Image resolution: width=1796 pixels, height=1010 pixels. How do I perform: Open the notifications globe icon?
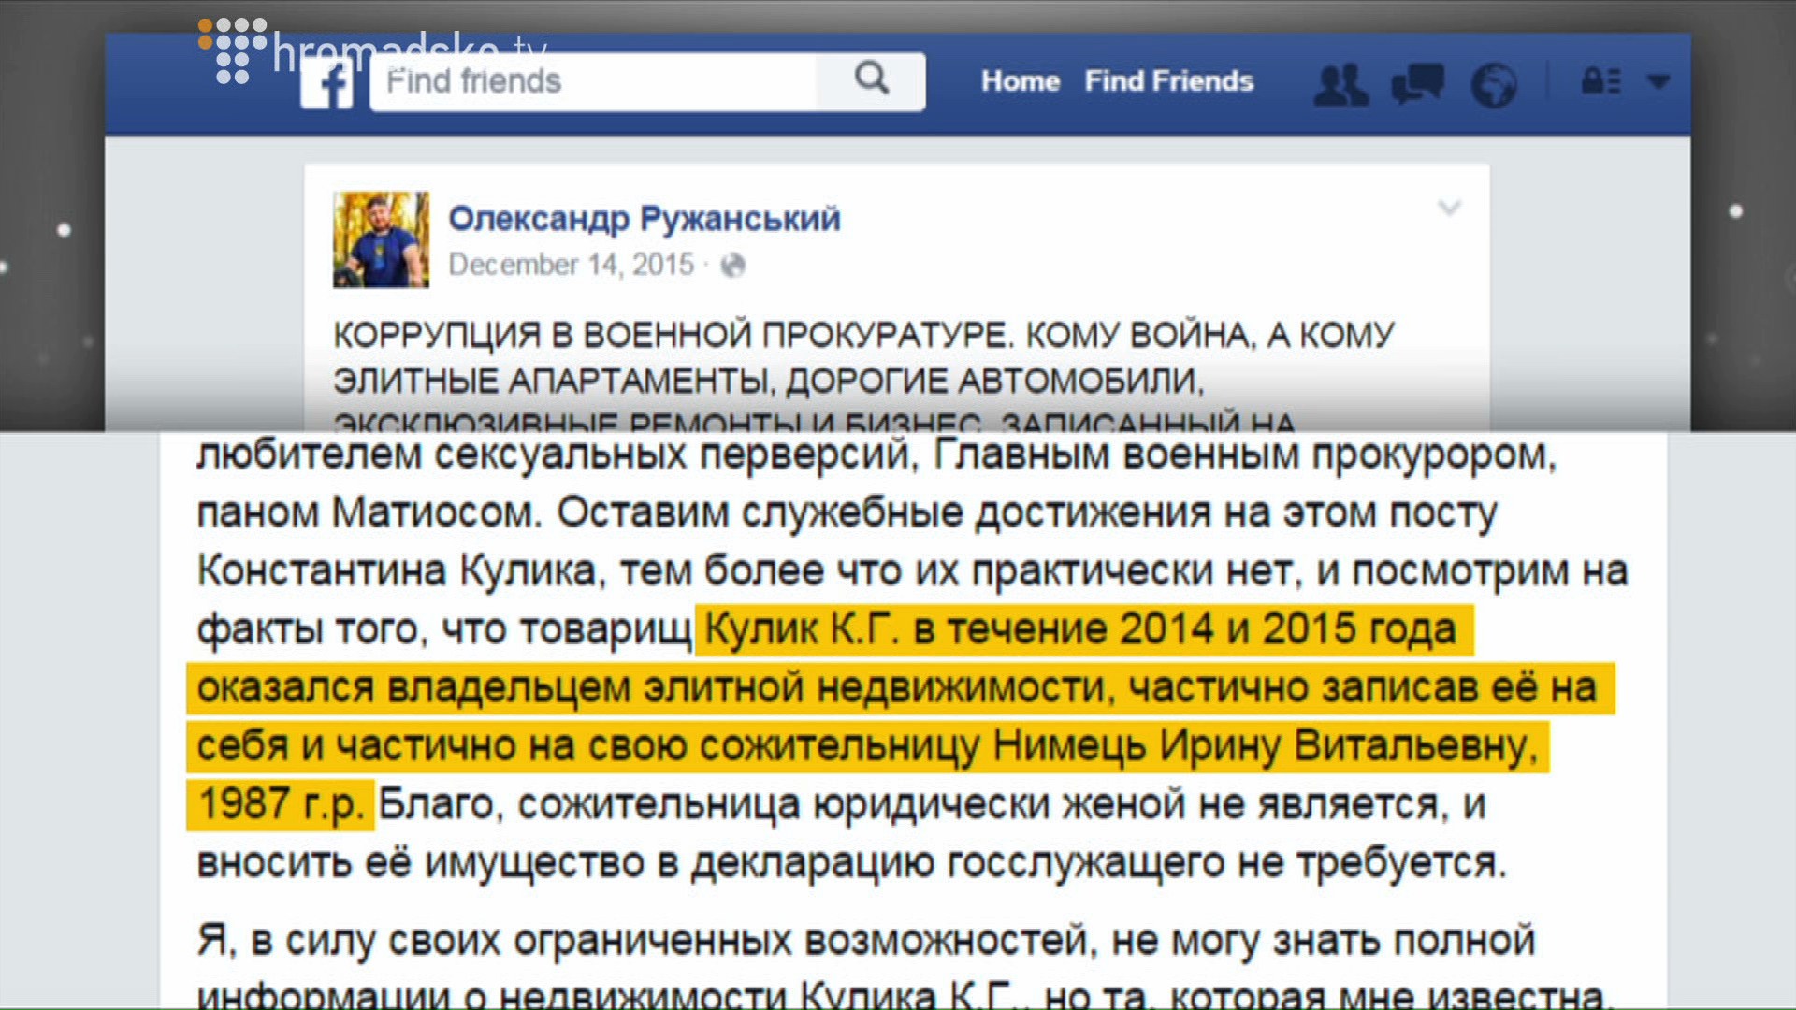1494,85
